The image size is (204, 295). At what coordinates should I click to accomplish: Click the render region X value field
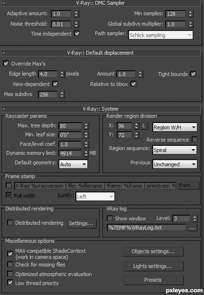coord(124,126)
